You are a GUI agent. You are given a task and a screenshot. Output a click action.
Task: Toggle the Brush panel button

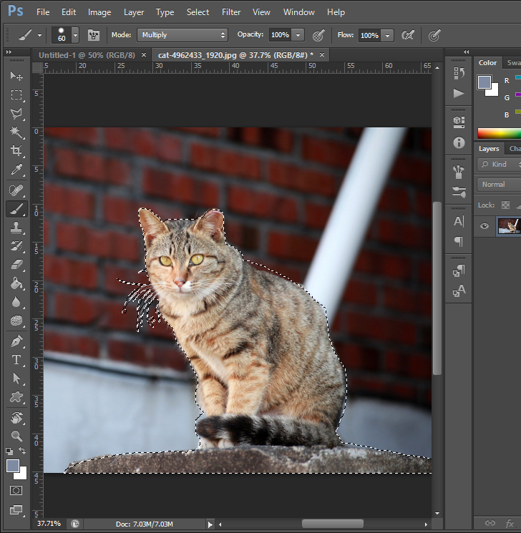point(94,35)
